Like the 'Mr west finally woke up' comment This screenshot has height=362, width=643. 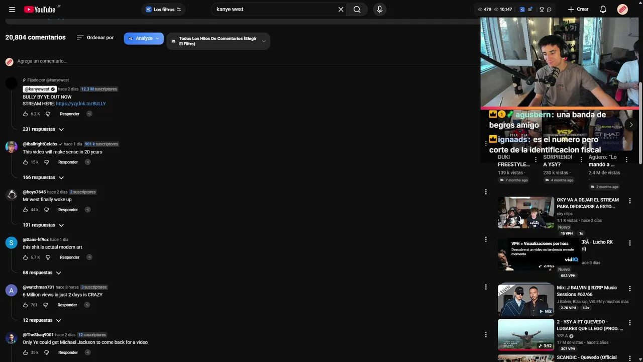click(x=25, y=210)
